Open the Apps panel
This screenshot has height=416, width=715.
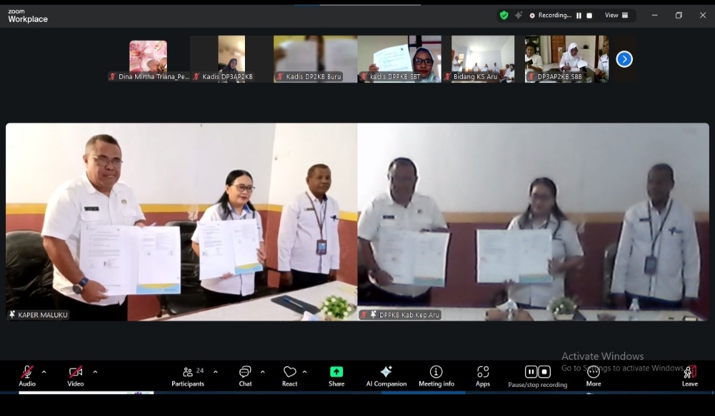[x=483, y=376]
